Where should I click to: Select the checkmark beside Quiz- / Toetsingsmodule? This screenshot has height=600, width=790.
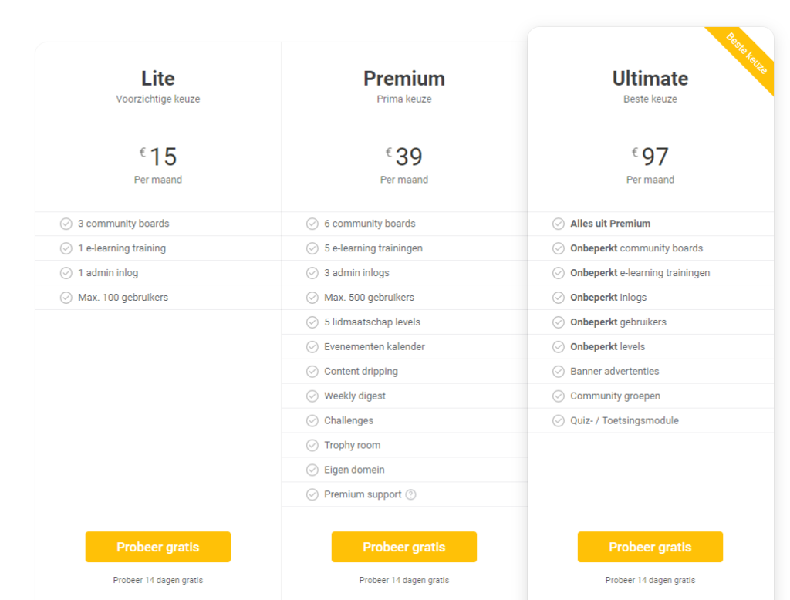pyautogui.click(x=558, y=420)
